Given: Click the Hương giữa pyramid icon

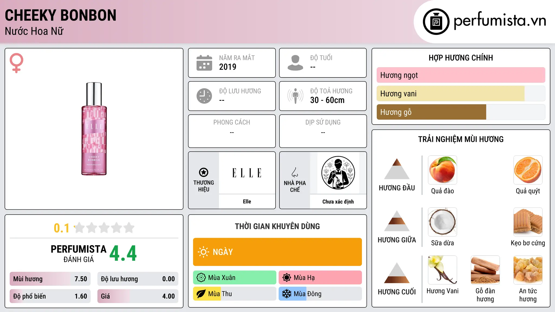Looking at the screenshot, I should point(397,221).
